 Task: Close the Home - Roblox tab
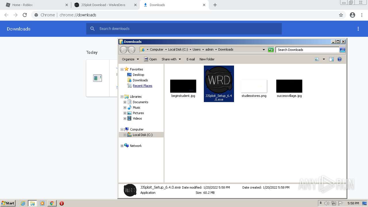coord(67,5)
